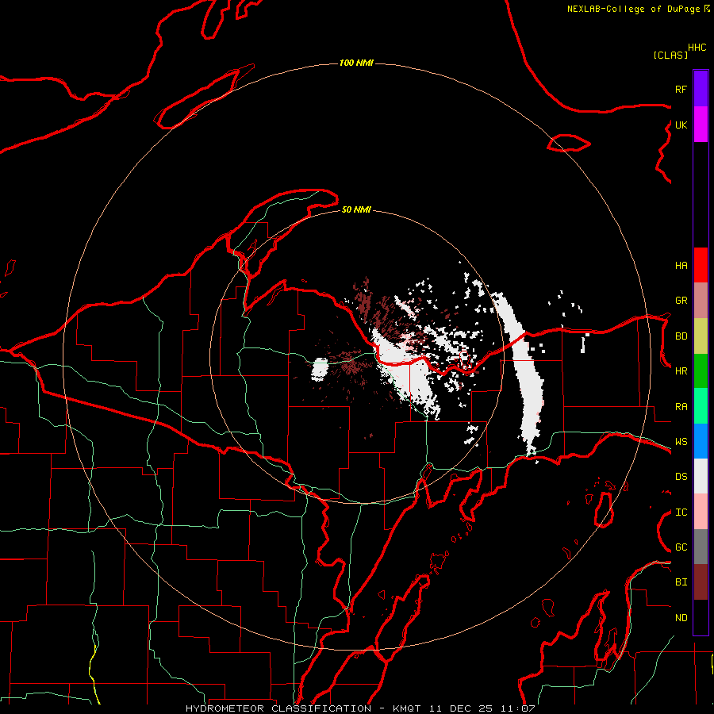Select the GR legend color block
This screenshot has height=714, width=714.
(701, 301)
